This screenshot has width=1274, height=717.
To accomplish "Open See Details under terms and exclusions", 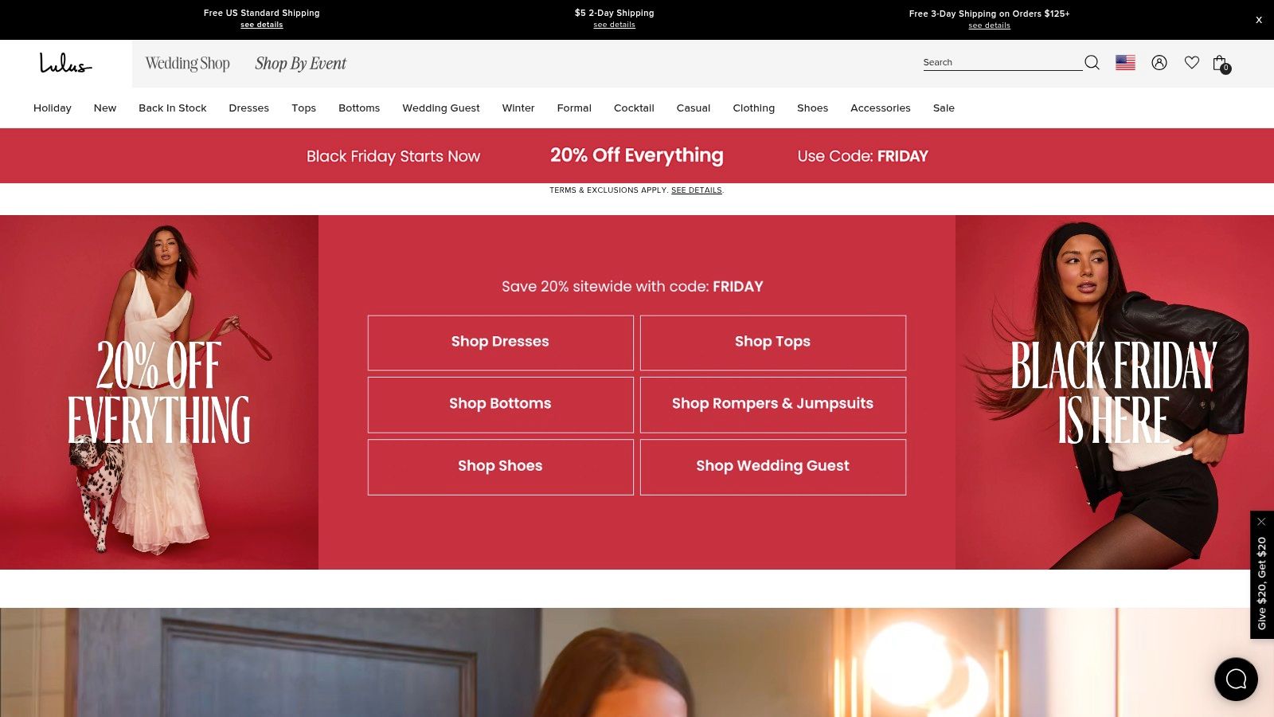I will (697, 190).
